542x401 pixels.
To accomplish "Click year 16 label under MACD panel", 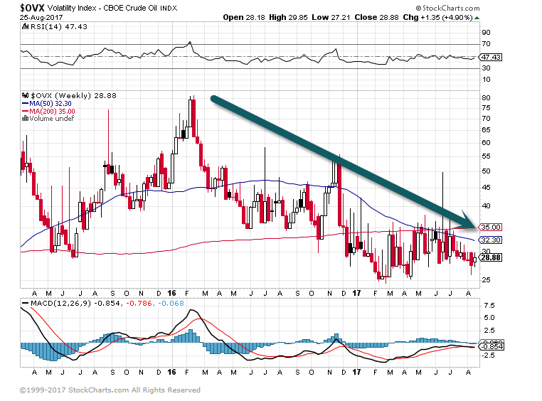I will [x=172, y=372].
